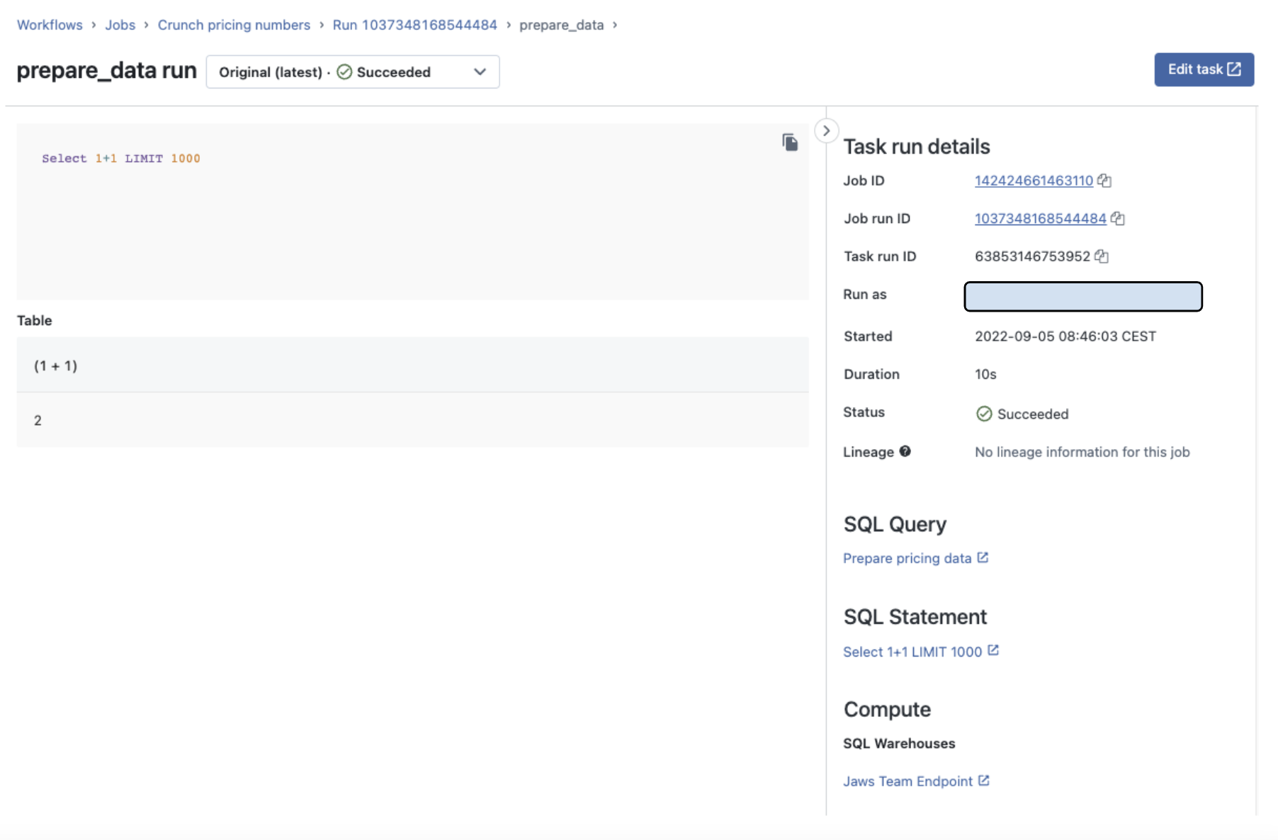
Task: Copy the SQL query code snippet
Action: point(790,142)
